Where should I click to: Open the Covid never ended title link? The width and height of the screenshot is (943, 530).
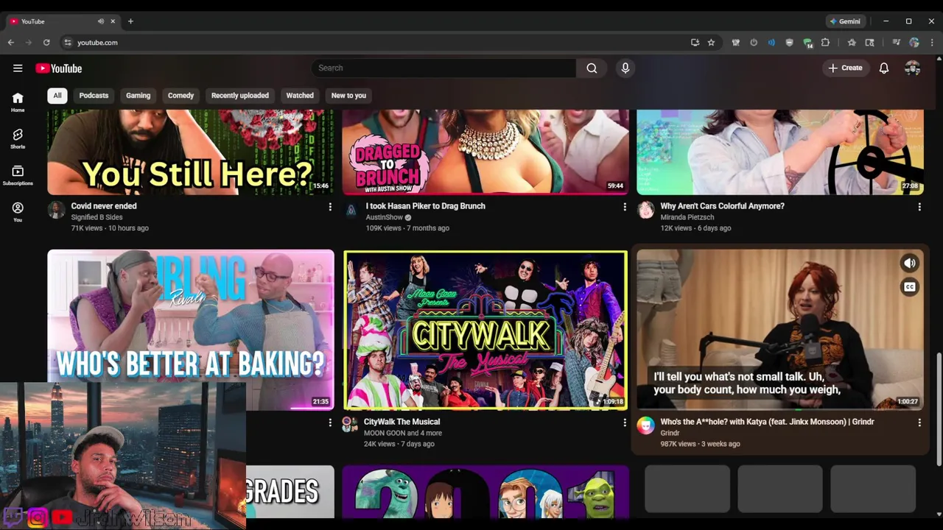click(104, 206)
